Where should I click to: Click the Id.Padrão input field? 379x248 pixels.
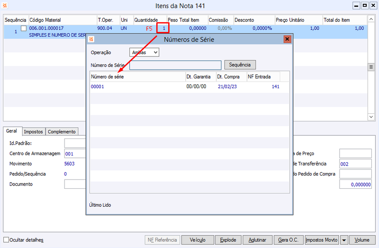point(75,143)
